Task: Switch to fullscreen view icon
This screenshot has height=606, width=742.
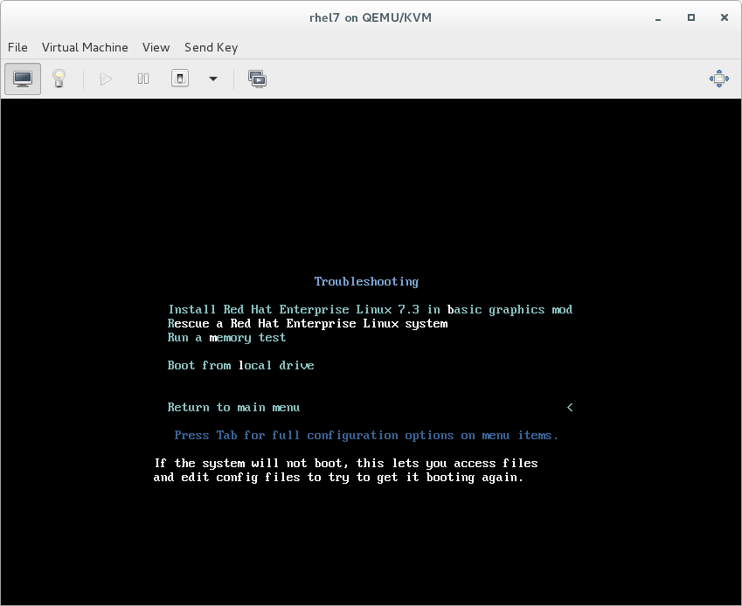Action: (718, 79)
